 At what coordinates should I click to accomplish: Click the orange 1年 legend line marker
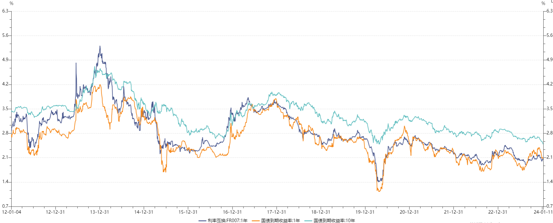click(256, 221)
